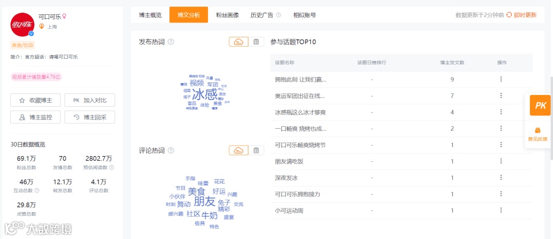This screenshot has width=553, height=239.
Task: Open actions menu for 一口畅爽 烧烤也成 topic
Action: (x=501, y=128)
